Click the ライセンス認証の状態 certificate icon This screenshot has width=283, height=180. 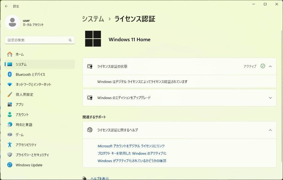90,66
